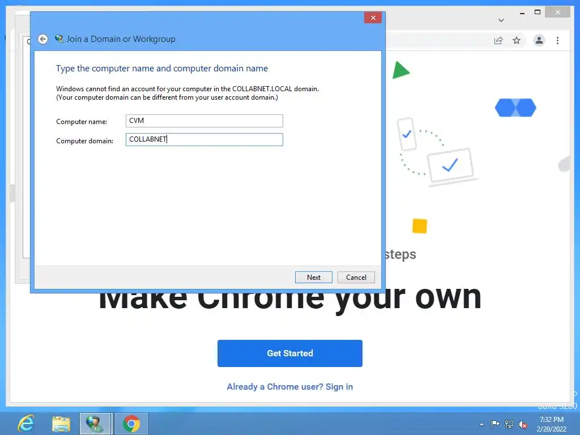Open File Explorer from the taskbar
580x435 pixels.
[x=61, y=424]
